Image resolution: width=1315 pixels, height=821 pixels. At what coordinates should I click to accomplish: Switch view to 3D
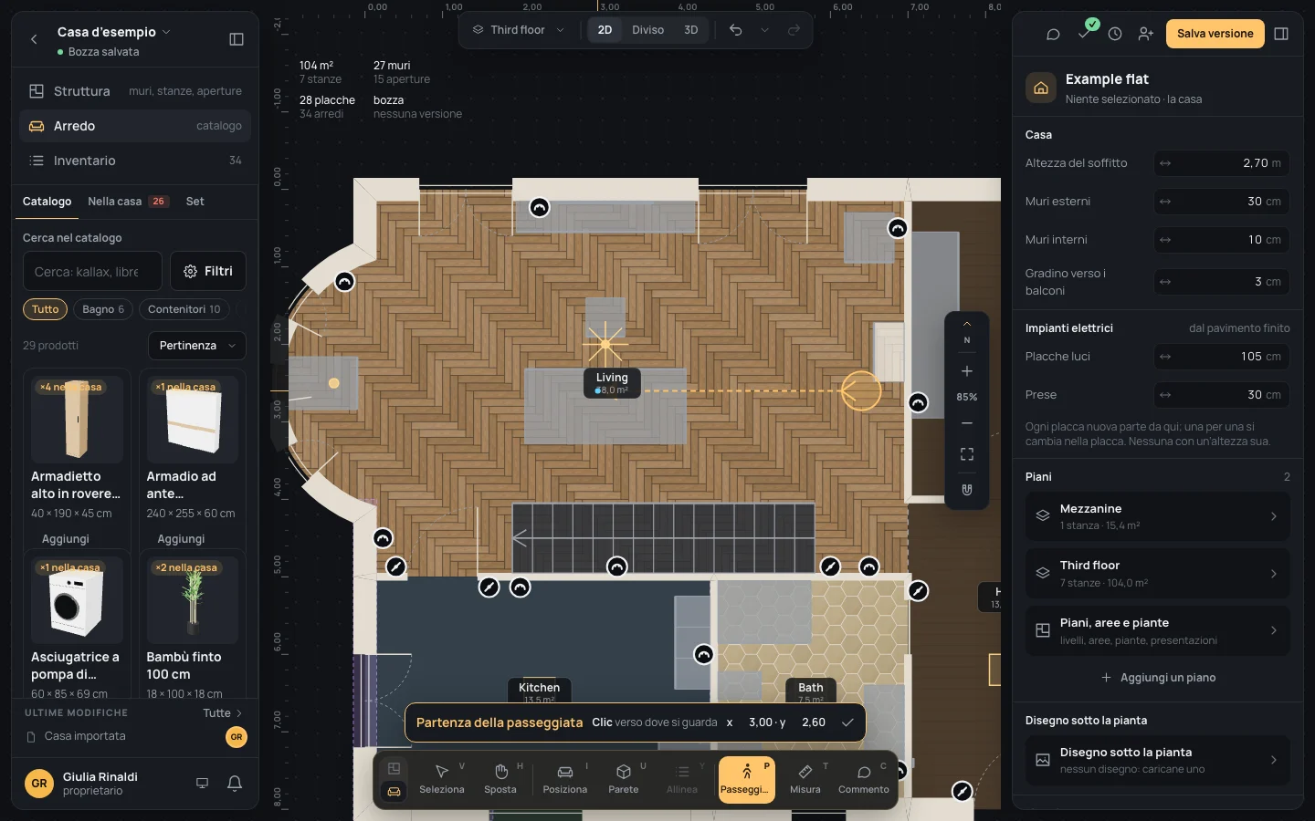[x=691, y=30]
